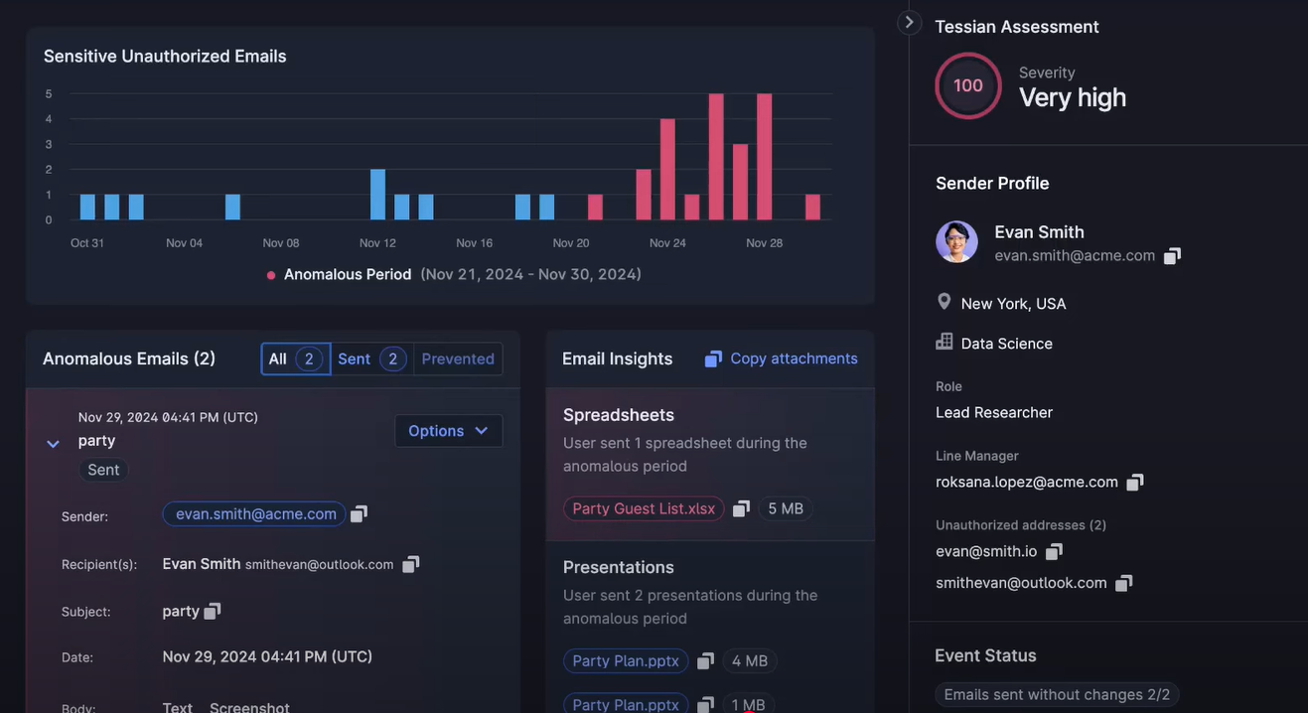This screenshot has width=1308, height=713.
Task: Copy evan.smith@acme.com from Sender Profile
Action: click(x=1172, y=255)
